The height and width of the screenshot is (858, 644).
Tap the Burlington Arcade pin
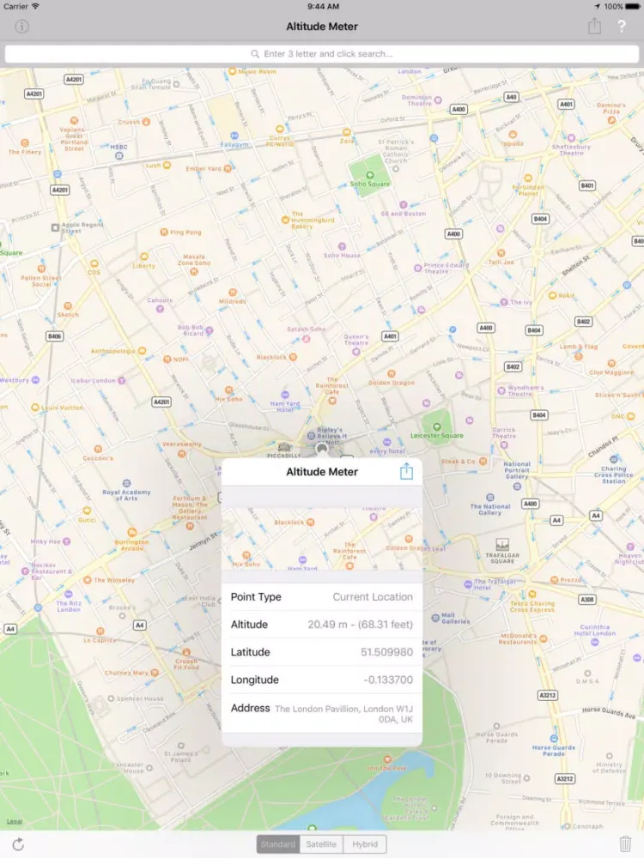click(131, 532)
